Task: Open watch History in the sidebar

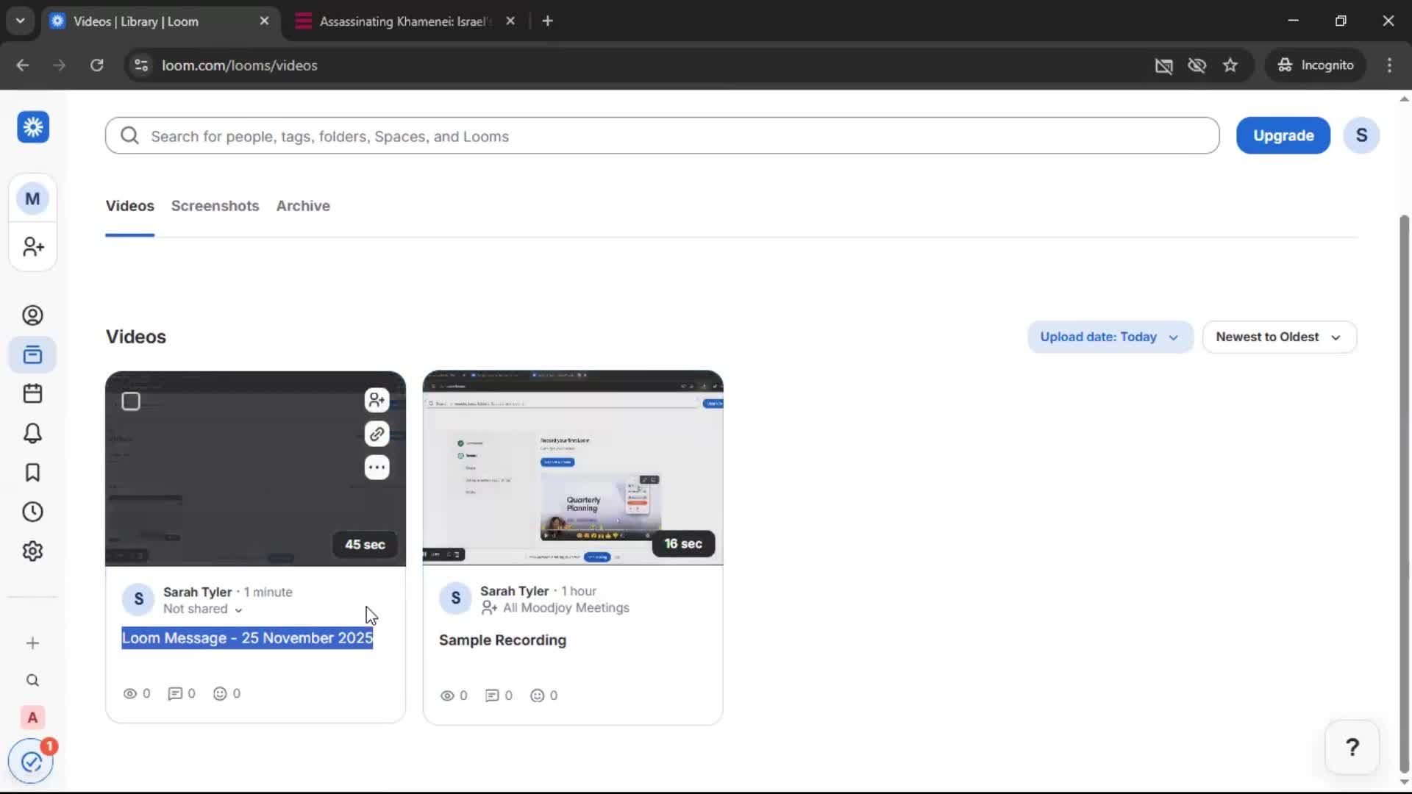Action: coord(32,512)
